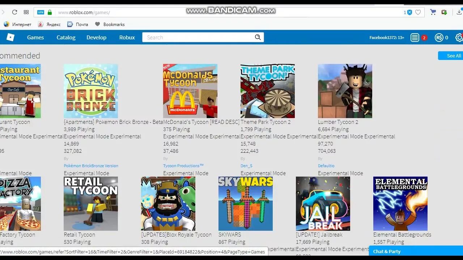Open Theme Park Tycoon 2 thumbnail
463x260 pixels.
coord(268,91)
